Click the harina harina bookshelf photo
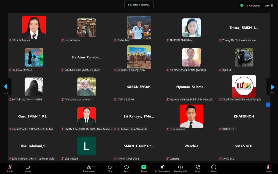The height and width of the screenshot is (174, 278). pyautogui.click(x=87, y=27)
